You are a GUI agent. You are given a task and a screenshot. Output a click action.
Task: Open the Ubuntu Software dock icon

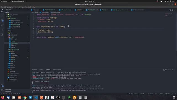click(19, 97)
